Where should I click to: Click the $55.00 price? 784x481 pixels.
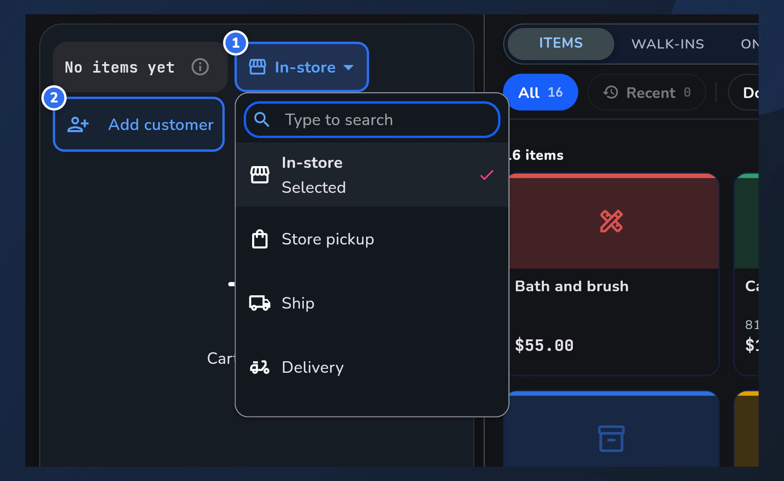pyautogui.click(x=544, y=345)
